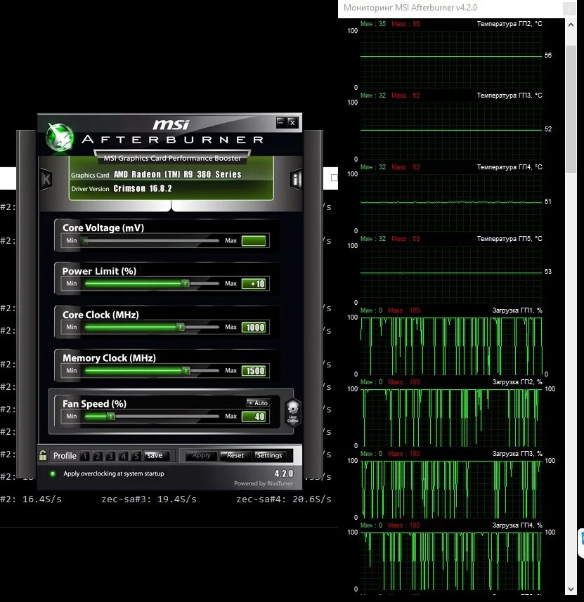Click the Fan Speed 40 value field
The image size is (584, 602).
tap(254, 416)
